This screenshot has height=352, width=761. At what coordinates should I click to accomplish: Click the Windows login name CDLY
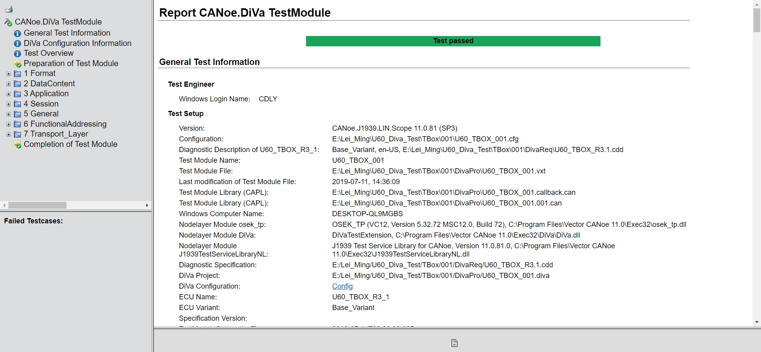point(268,99)
